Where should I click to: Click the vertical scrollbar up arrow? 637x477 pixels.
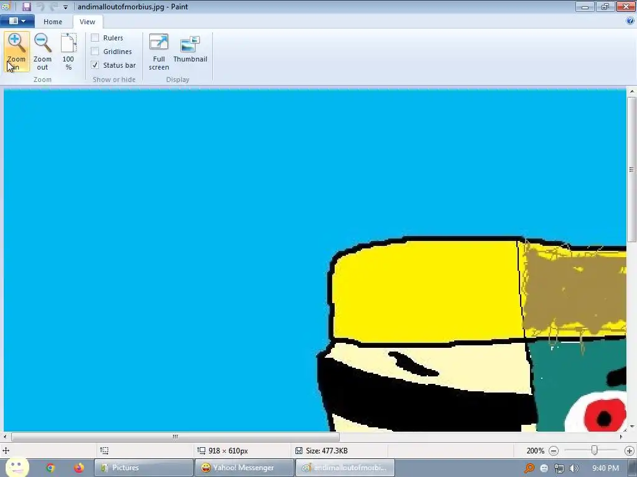632,92
